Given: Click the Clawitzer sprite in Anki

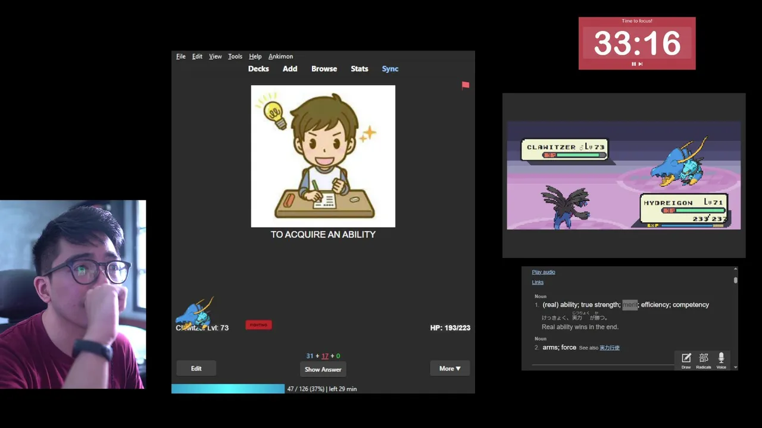Looking at the screenshot, I should 195,313.
